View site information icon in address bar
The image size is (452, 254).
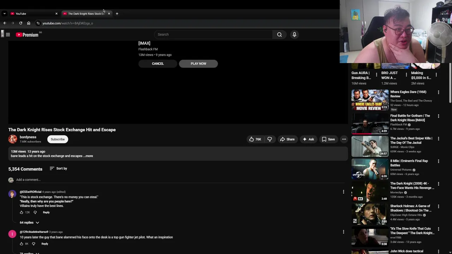click(x=38, y=23)
